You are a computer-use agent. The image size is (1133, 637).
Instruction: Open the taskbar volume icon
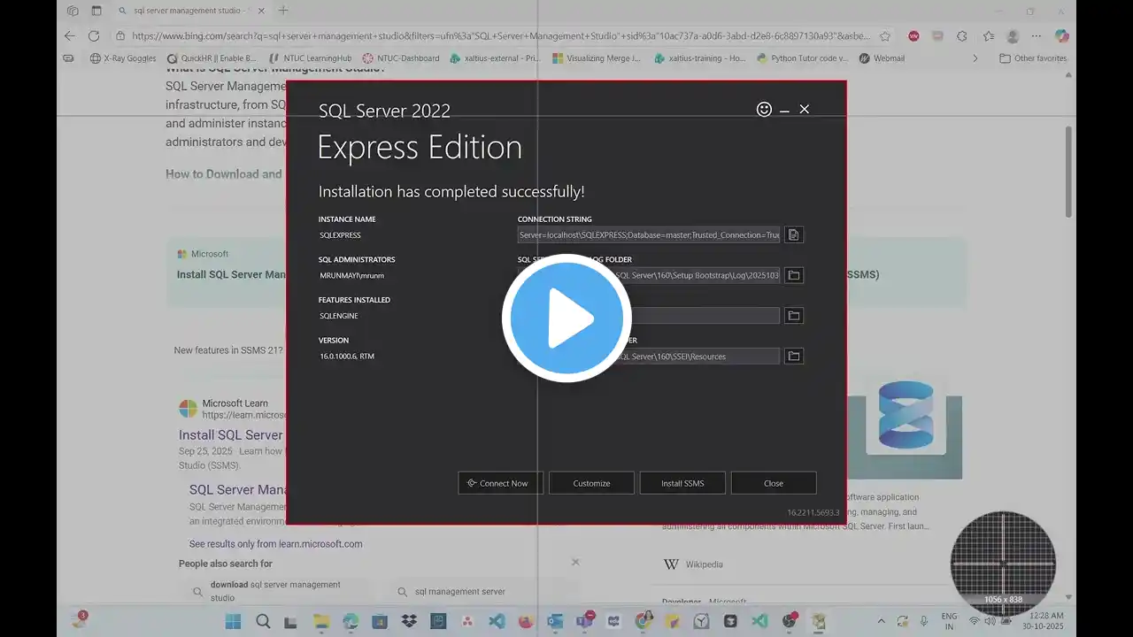tap(988, 621)
